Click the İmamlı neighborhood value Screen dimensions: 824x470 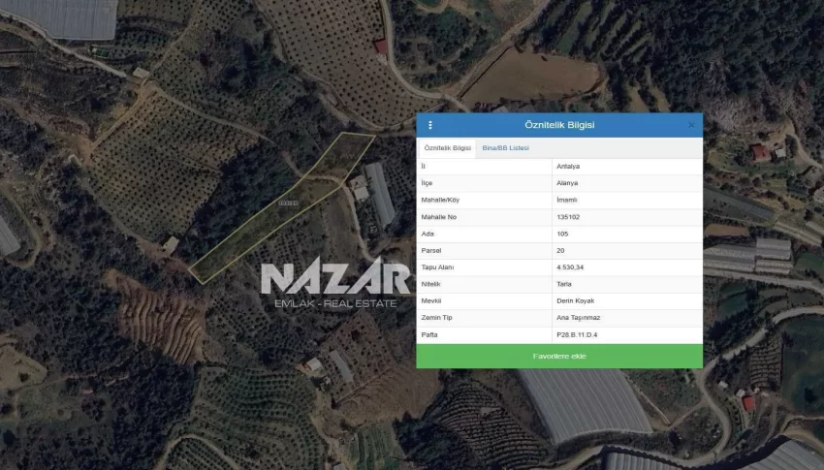click(567, 200)
